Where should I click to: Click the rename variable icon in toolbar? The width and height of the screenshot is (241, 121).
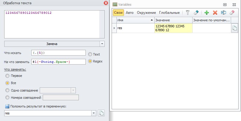[224, 13]
